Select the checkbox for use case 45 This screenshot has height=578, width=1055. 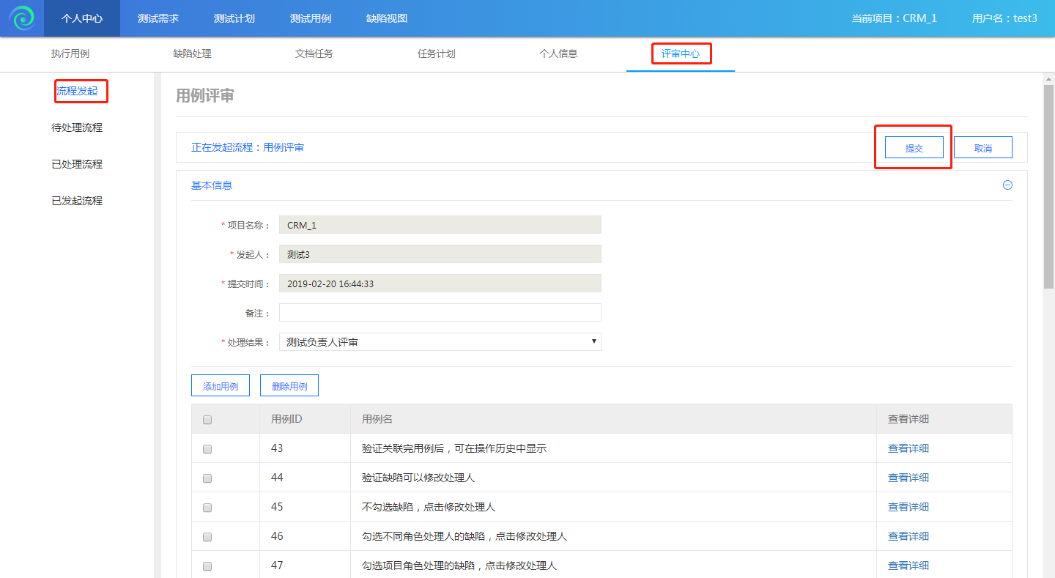207,508
